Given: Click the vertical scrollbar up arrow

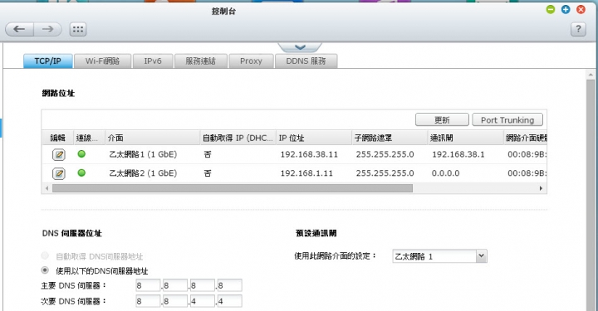Looking at the screenshot, I should (591, 75).
